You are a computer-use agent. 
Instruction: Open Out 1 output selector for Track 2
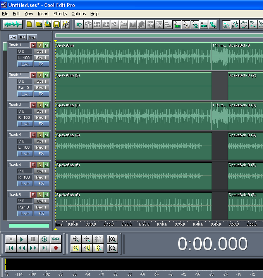41,82
